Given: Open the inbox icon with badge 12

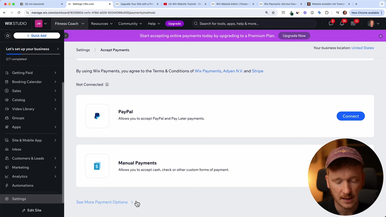Looking at the screenshot, I should click(x=353, y=24).
